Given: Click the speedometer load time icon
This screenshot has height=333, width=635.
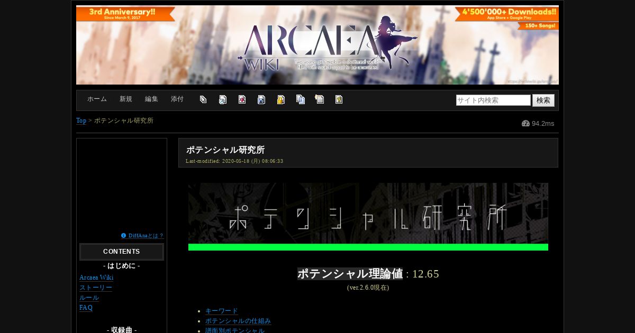Looking at the screenshot, I should click(x=525, y=124).
